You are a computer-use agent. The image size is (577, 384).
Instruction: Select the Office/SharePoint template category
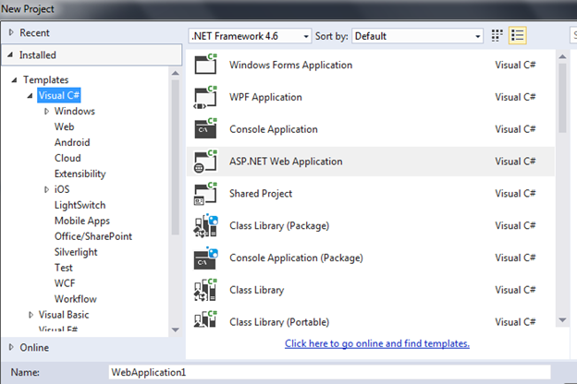pyautogui.click(x=93, y=236)
